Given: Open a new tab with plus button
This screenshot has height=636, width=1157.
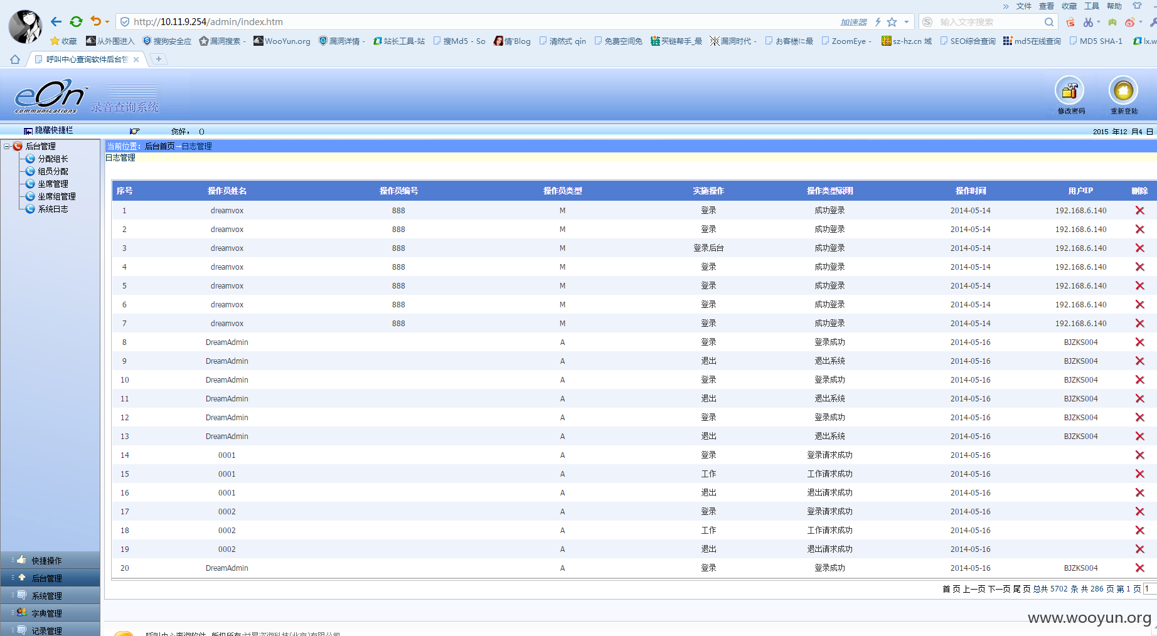Looking at the screenshot, I should point(159,59).
